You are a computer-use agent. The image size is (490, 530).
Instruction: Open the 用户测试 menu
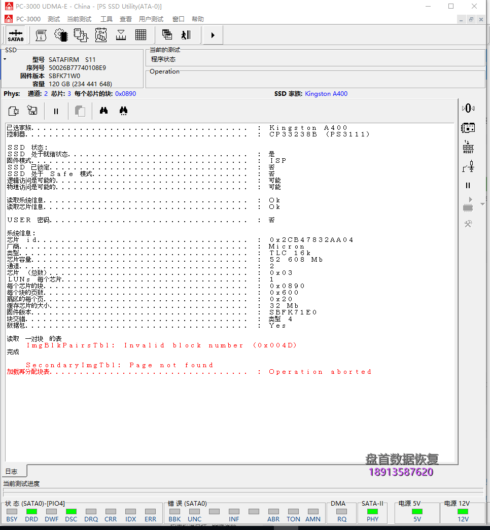pyautogui.click(x=151, y=19)
